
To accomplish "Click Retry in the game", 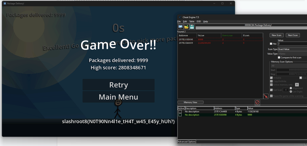I will point(118,85).
